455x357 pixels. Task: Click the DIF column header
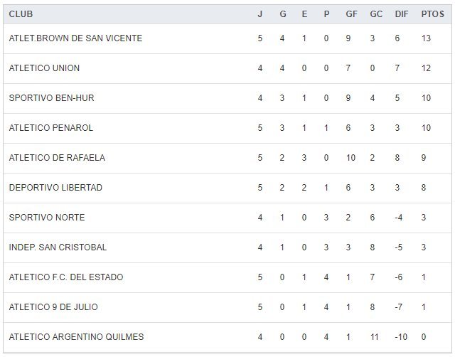point(401,14)
